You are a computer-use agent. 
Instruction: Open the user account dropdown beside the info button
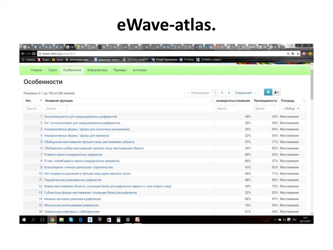tap(276, 92)
